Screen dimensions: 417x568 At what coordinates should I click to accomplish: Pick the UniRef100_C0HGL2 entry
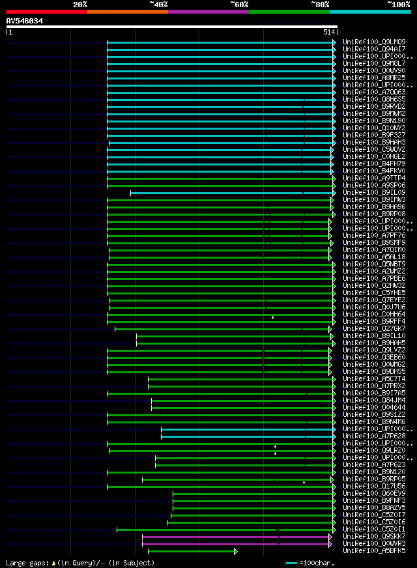tap(374, 156)
